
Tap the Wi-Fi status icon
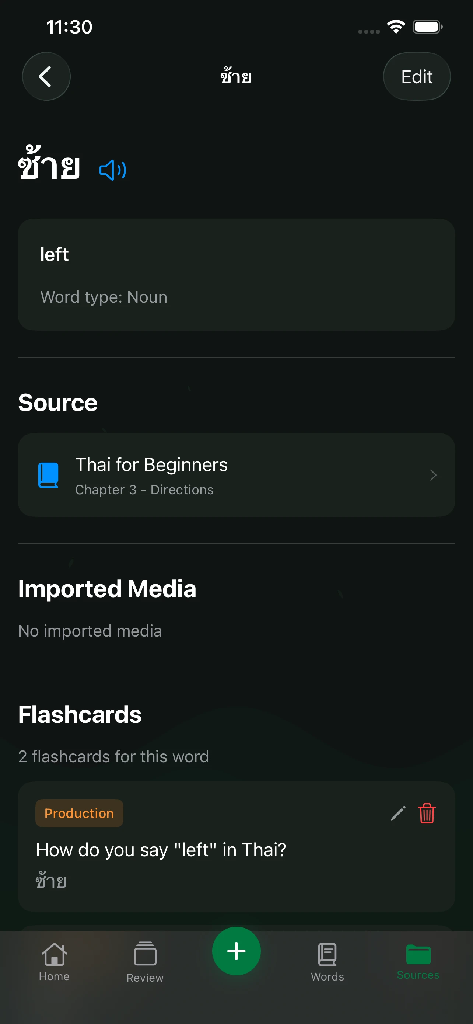(x=396, y=27)
